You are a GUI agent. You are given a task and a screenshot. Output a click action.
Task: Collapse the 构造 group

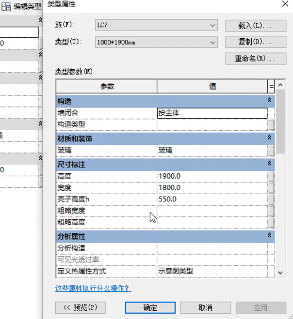pyautogui.click(x=269, y=100)
